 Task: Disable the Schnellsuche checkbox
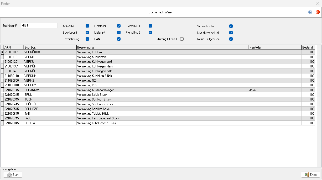point(231,26)
